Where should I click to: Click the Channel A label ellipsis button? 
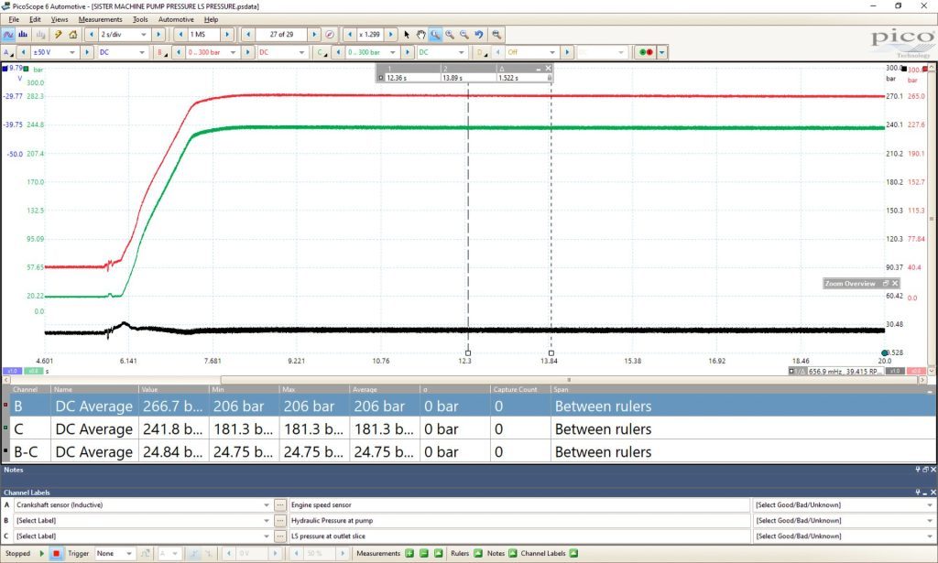[280, 505]
